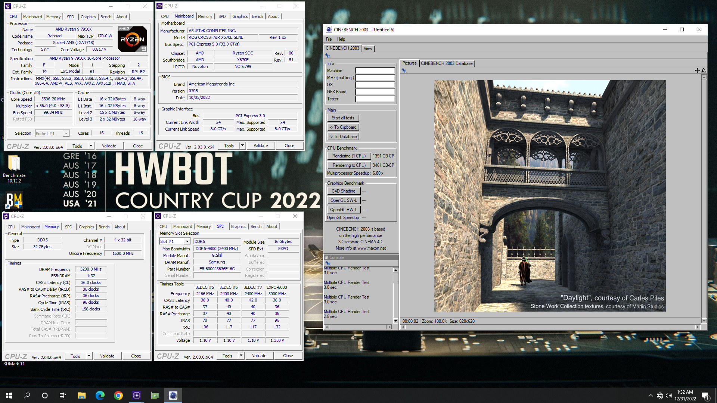Open Windows Search from the taskbar
The image size is (717, 403).
pyautogui.click(x=27, y=396)
